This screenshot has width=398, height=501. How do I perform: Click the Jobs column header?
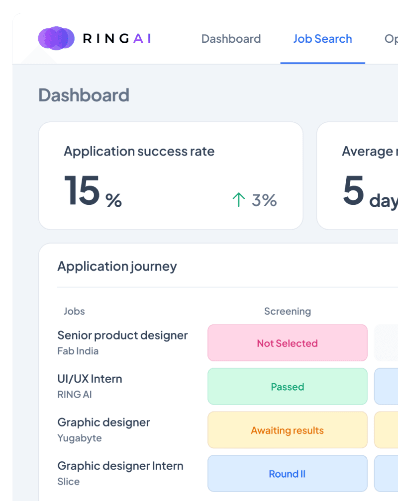point(74,311)
